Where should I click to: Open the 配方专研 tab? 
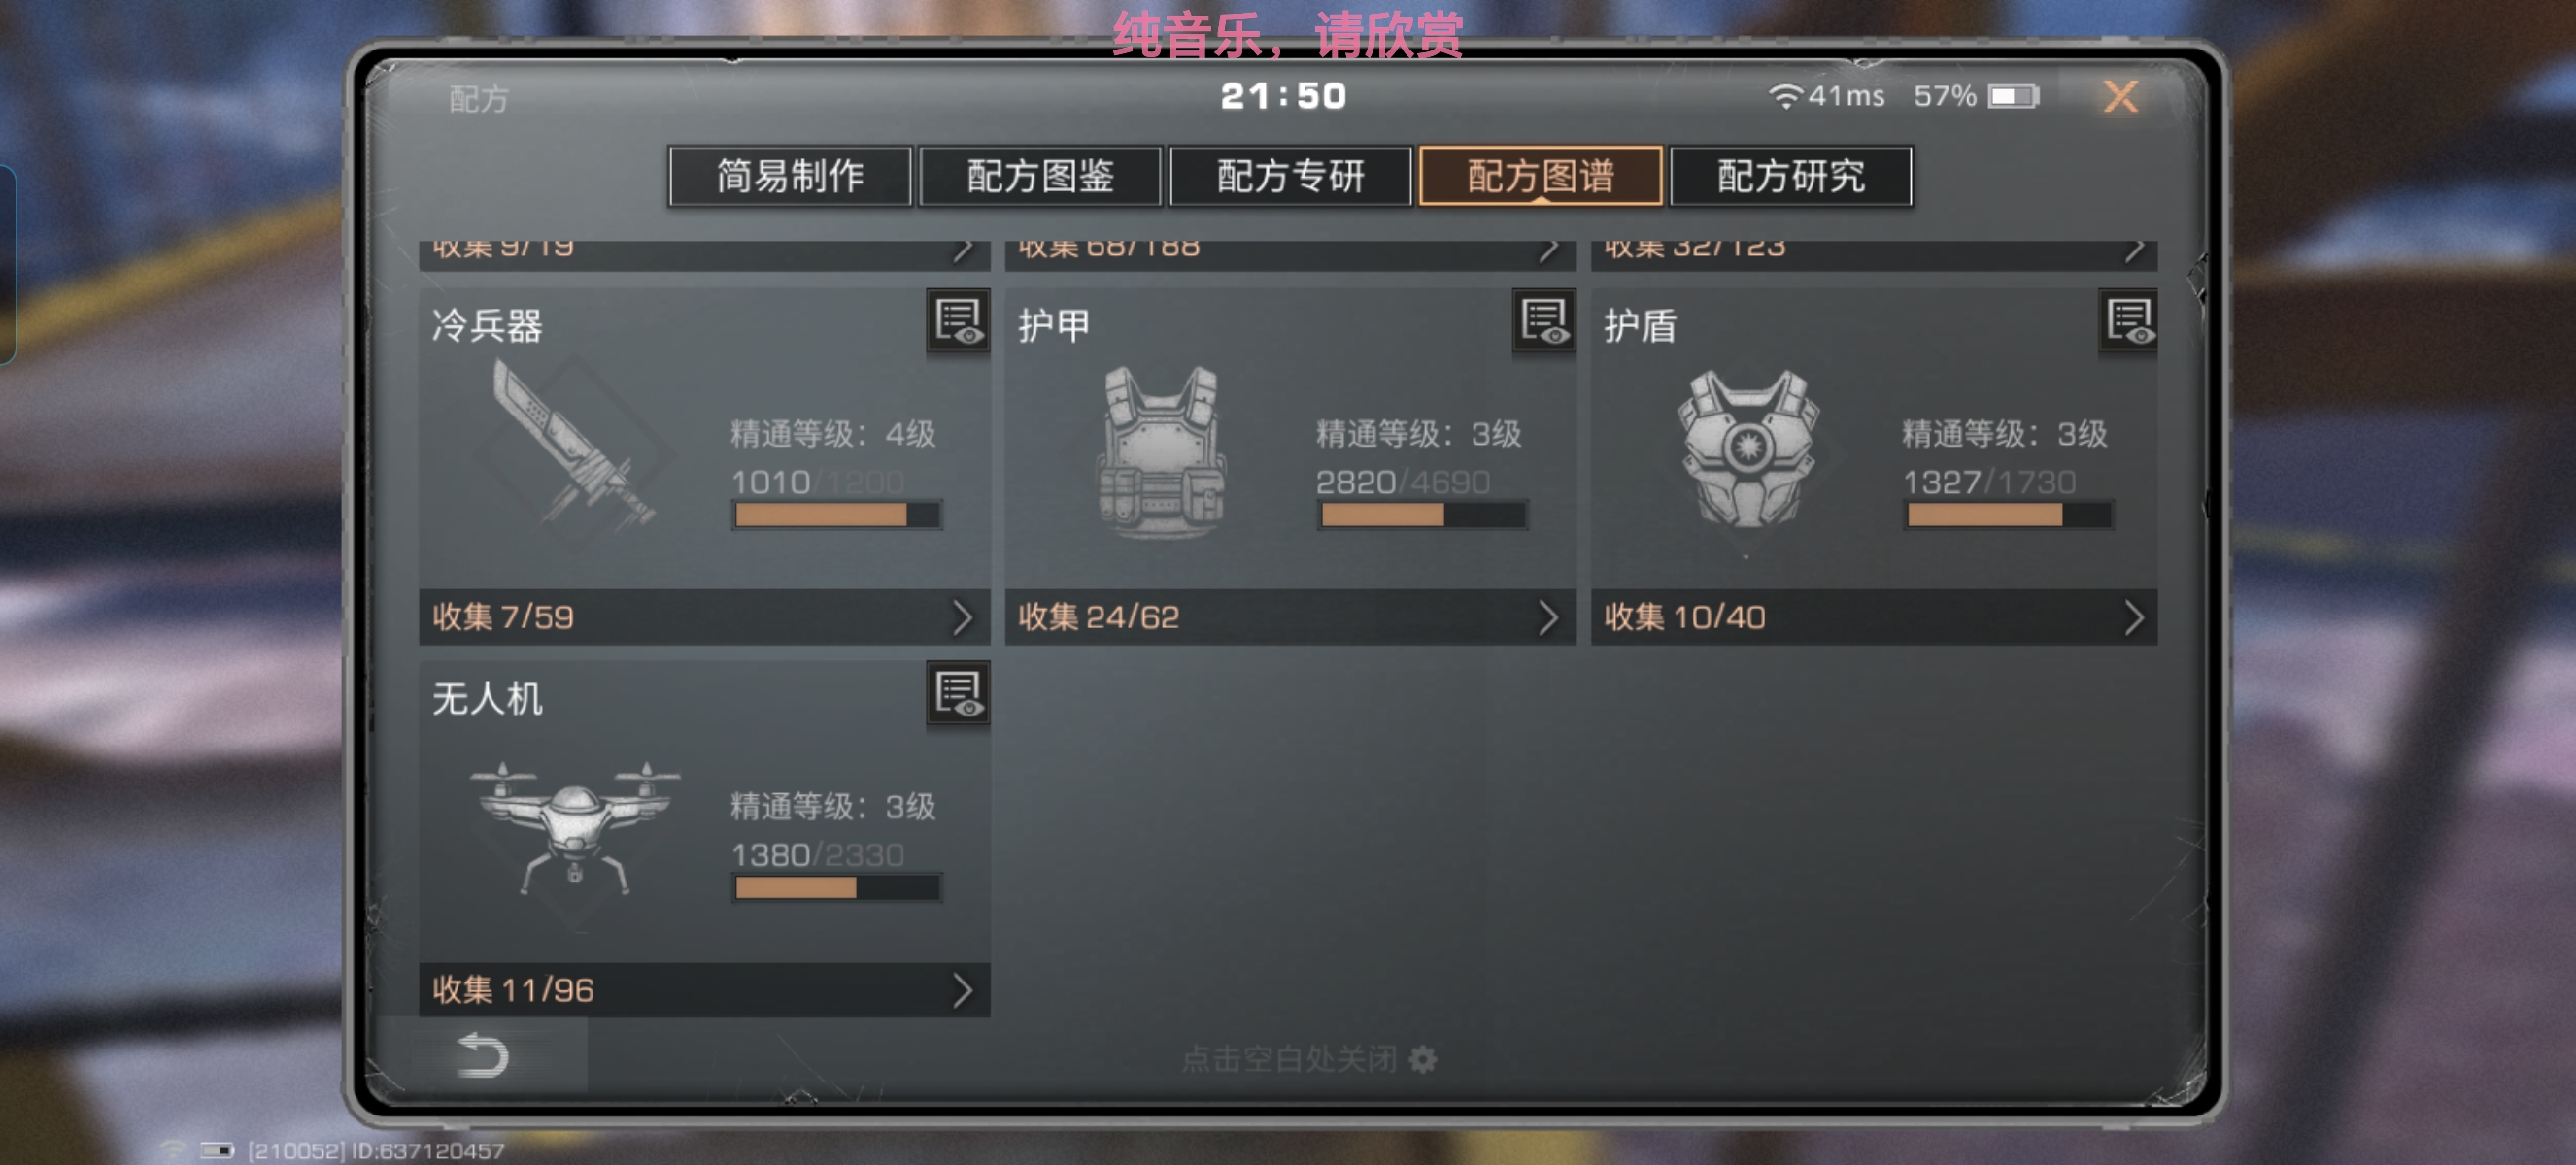[x=1290, y=177]
